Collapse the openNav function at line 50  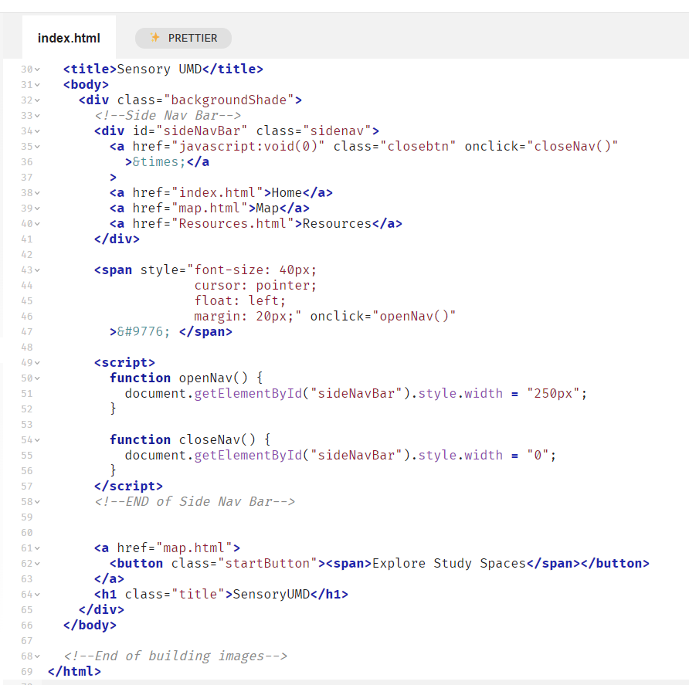point(37,378)
